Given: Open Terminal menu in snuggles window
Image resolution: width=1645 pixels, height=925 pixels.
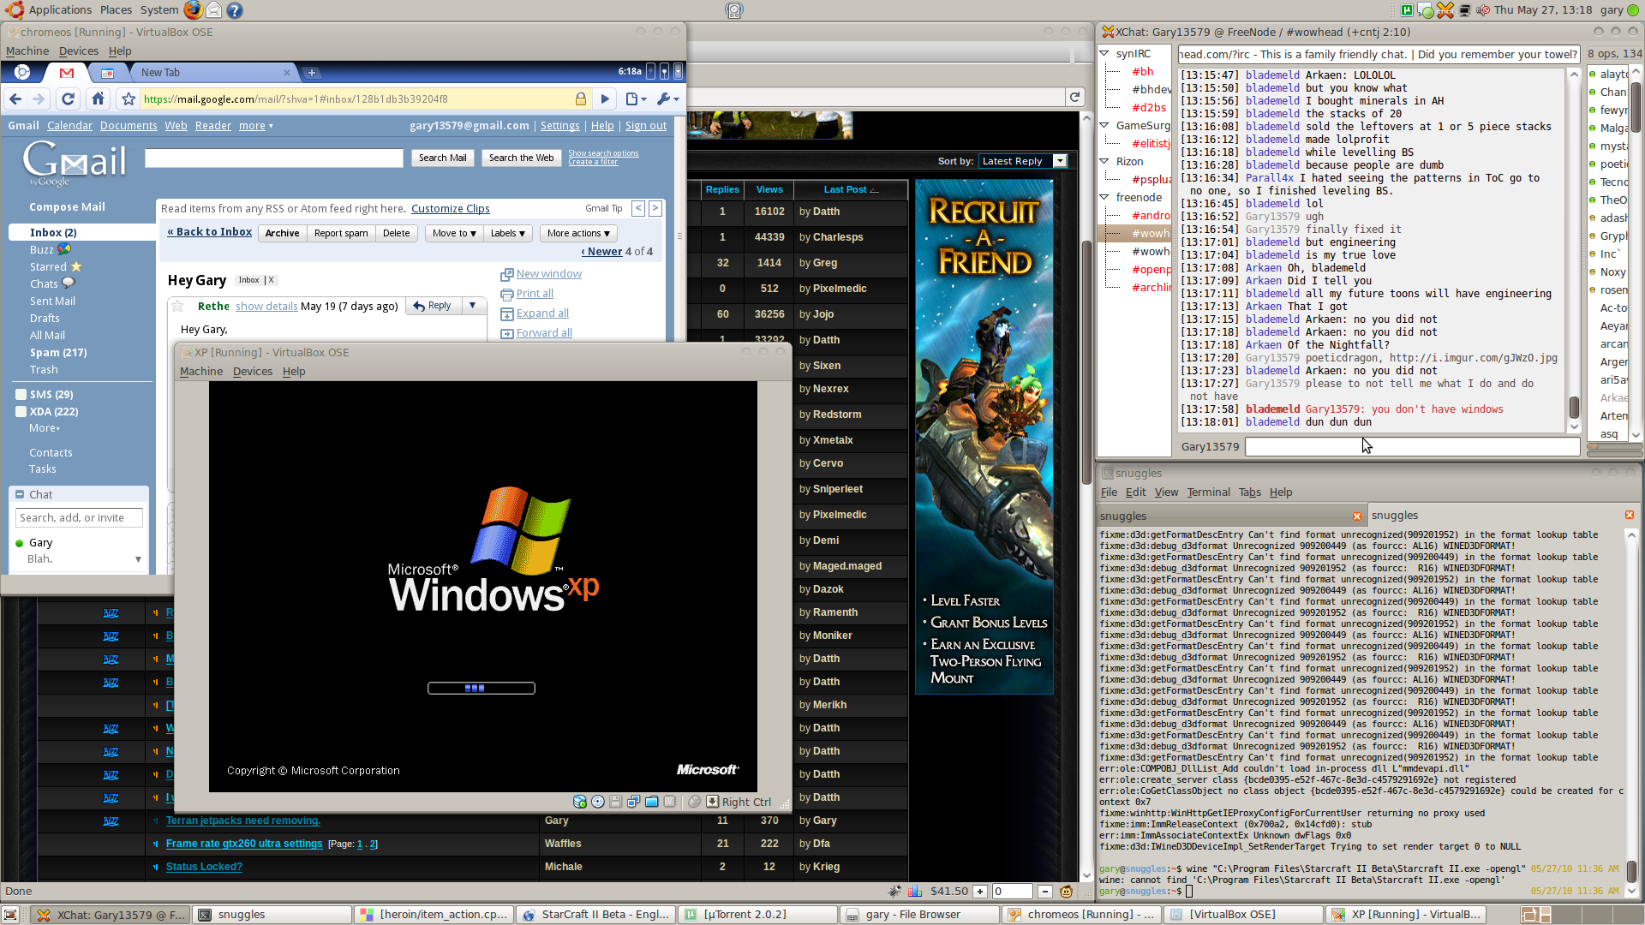Looking at the screenshot, I should coord(1208,492).
